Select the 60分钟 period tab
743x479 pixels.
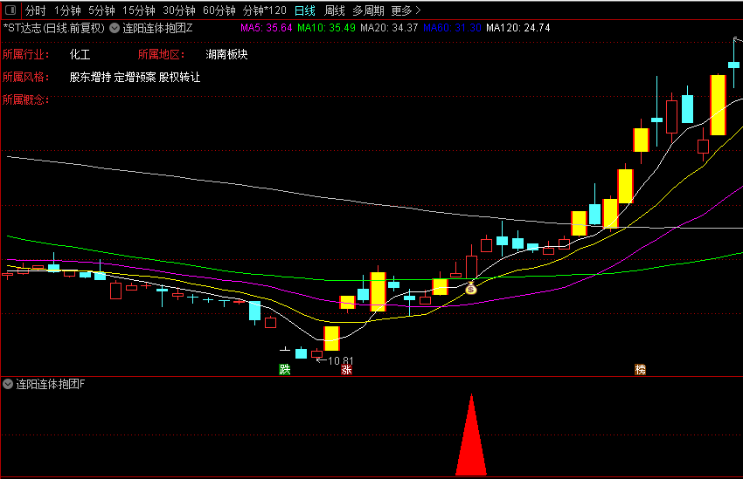[x=219, y=10]
